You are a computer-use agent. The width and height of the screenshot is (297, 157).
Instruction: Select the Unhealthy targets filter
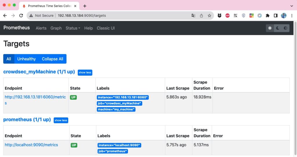click(x=26, y=59)
